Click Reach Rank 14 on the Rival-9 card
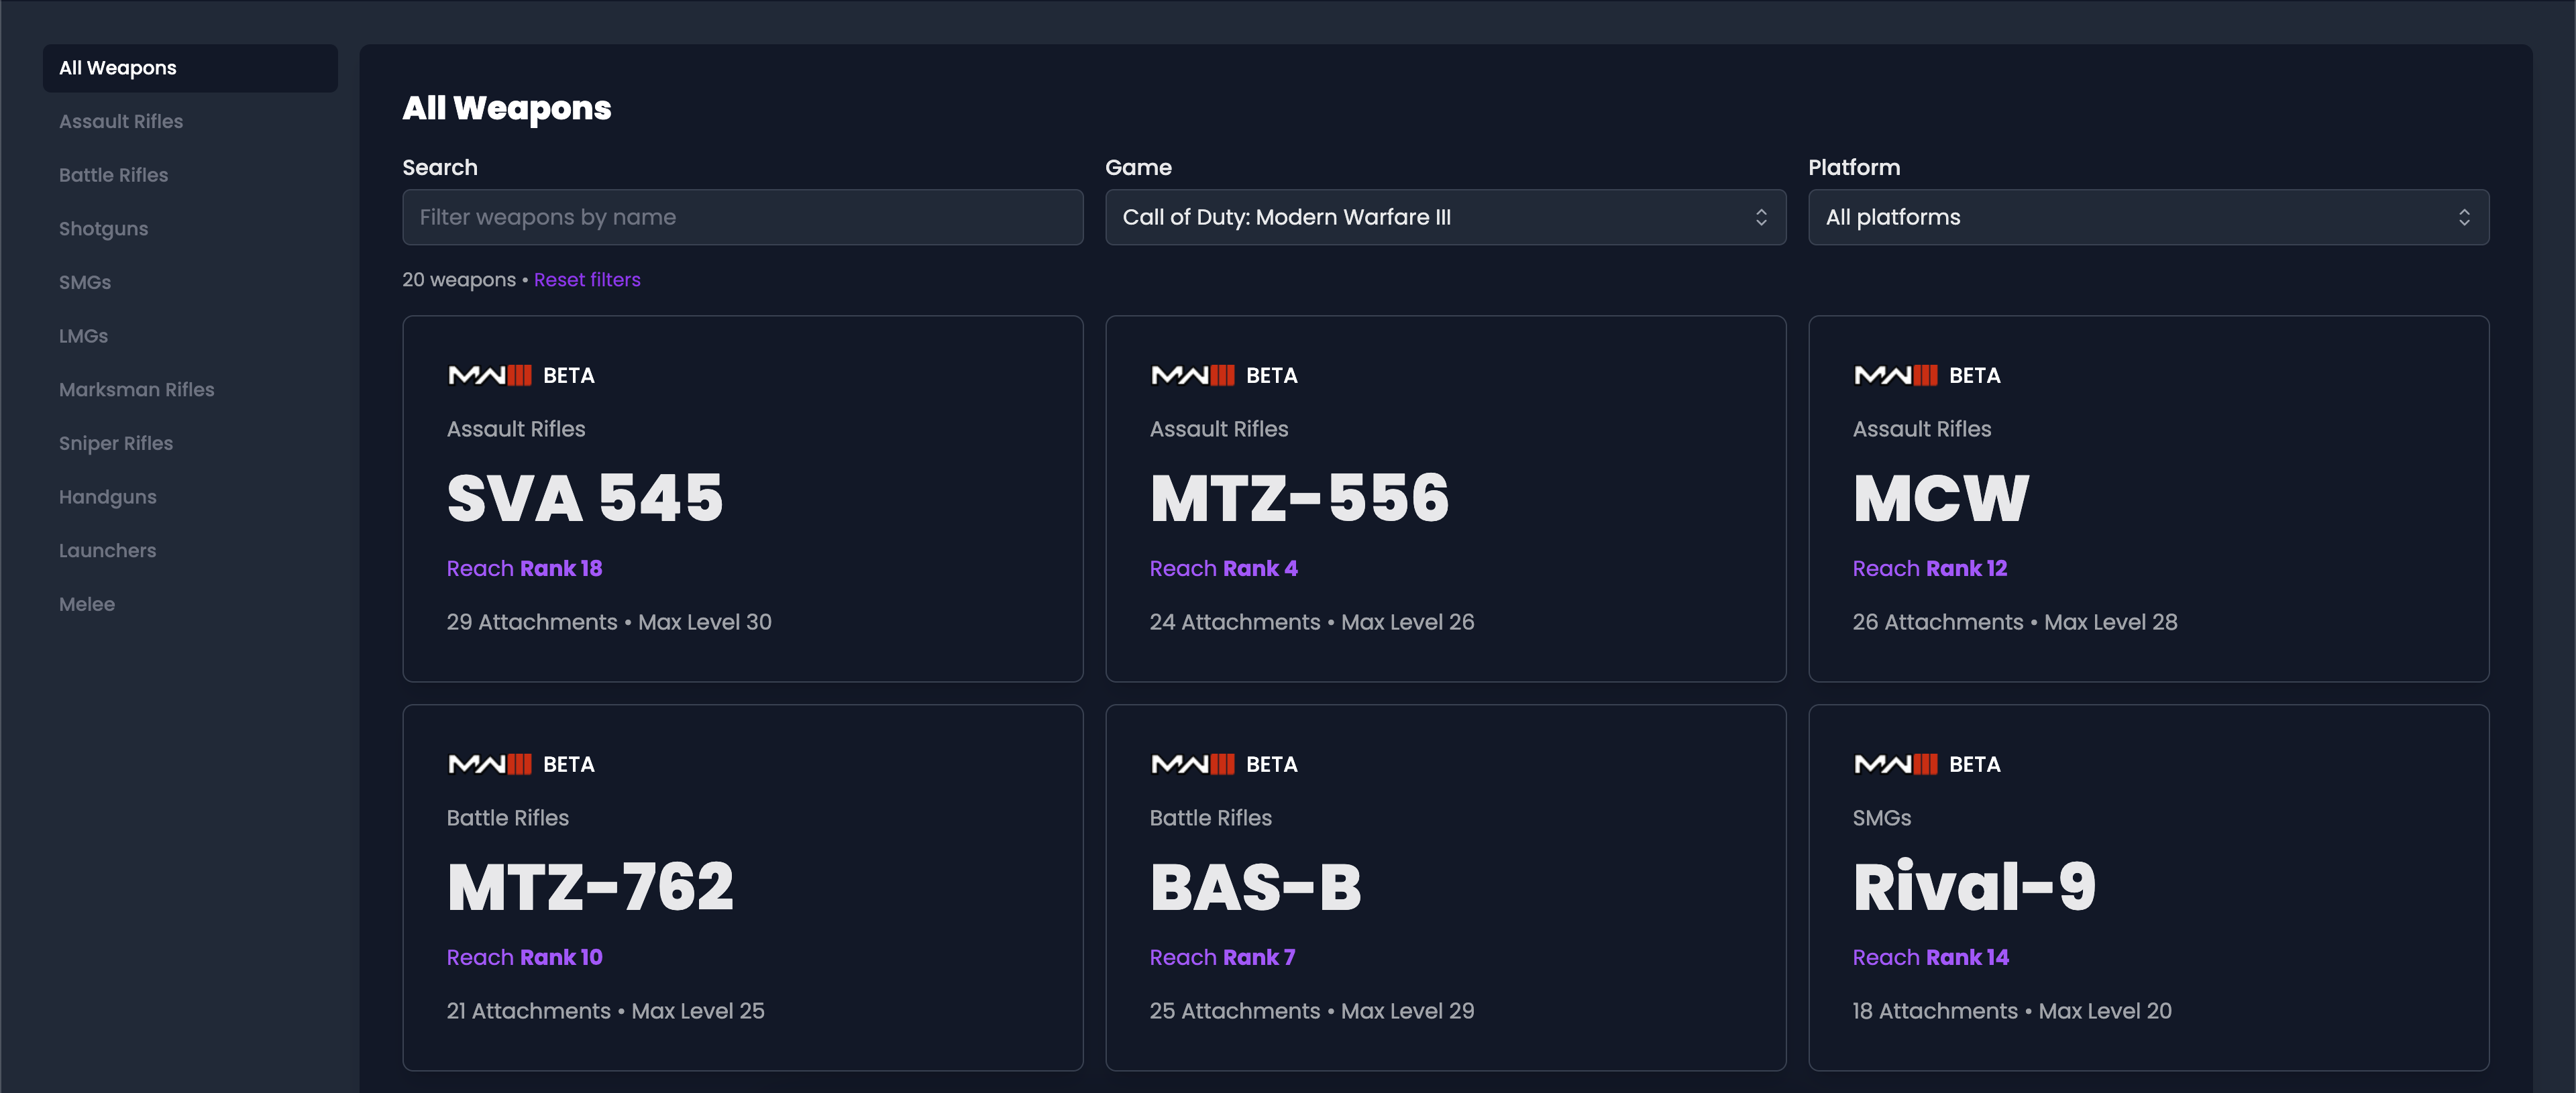This screenshot has width=2576, height=1093. tap(1930, 957)
